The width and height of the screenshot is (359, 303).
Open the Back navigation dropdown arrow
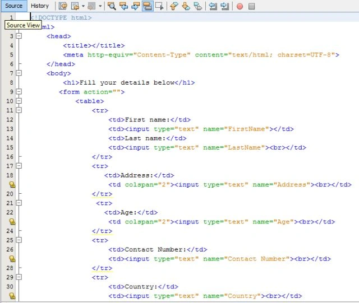tap(83, 6)
